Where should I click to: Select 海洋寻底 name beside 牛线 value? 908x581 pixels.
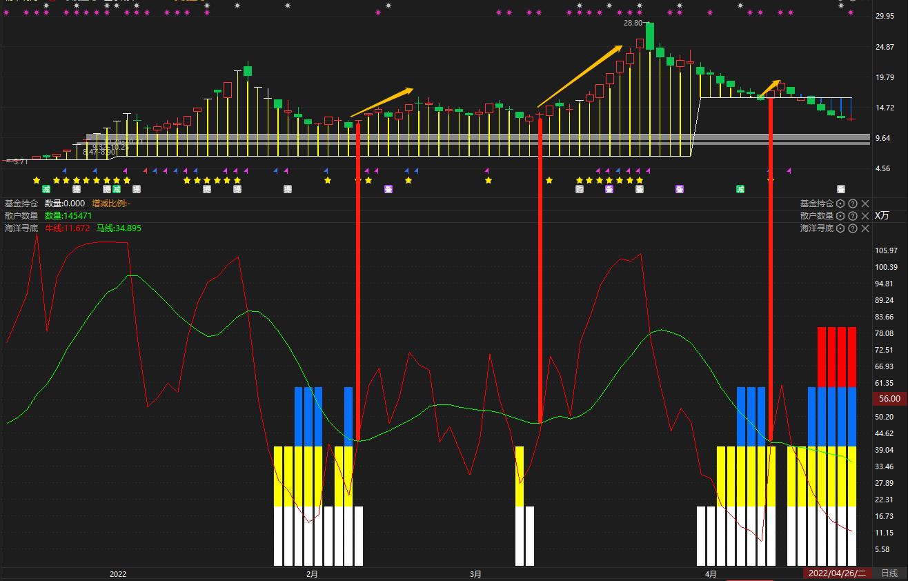click(x=21, y=228)
